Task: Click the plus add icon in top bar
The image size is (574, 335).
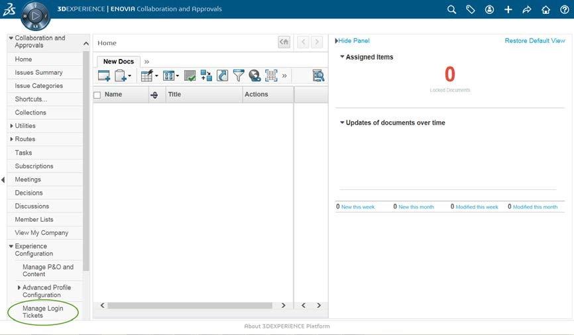Action: click(x=508, y=9)
